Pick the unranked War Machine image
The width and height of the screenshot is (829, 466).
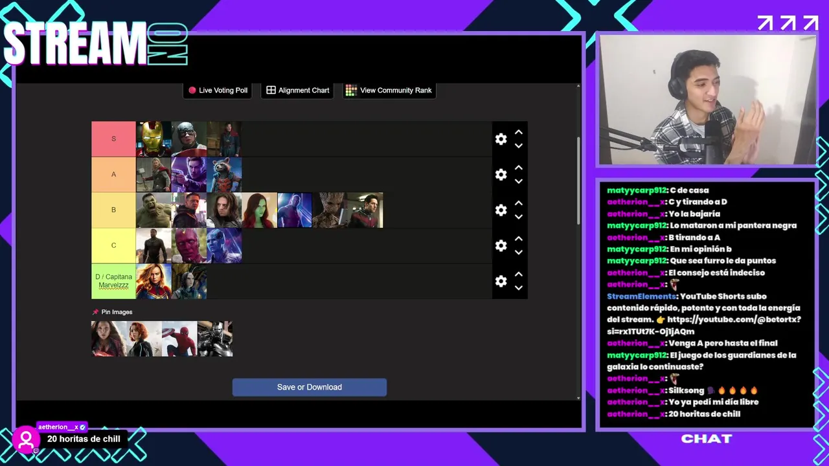[x=215, y=339]
